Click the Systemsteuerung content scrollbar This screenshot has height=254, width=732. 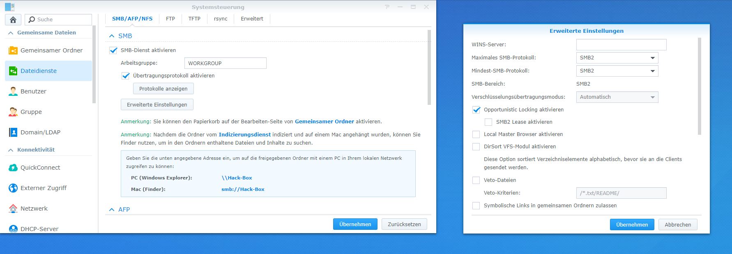429,68
